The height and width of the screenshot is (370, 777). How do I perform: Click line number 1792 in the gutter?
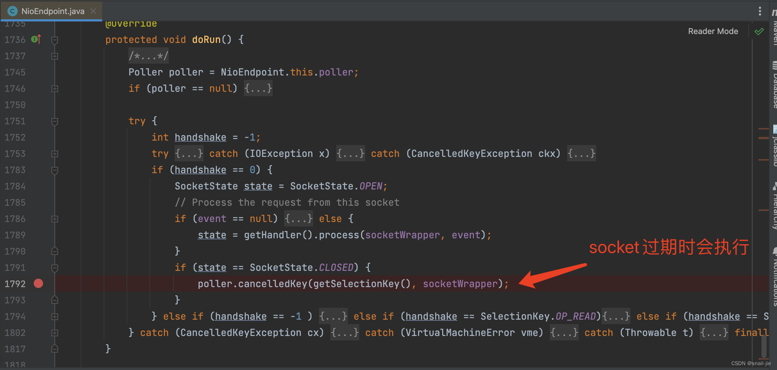pos(15,283)
